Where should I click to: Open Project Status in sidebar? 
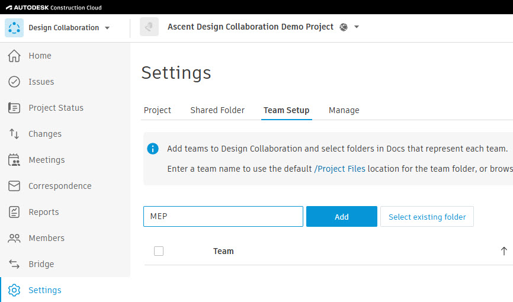point(56,108)
